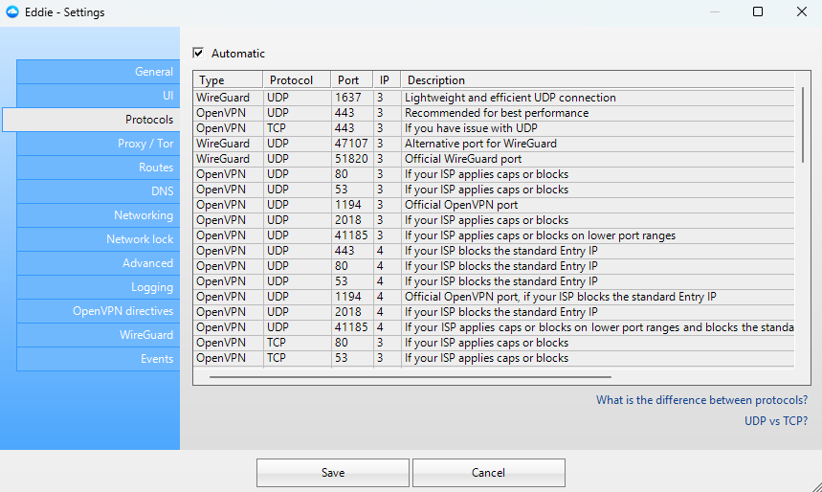The height and width of the screenshot is (492, 822).
Task: Open the Network lock tab
Action: 98,239
